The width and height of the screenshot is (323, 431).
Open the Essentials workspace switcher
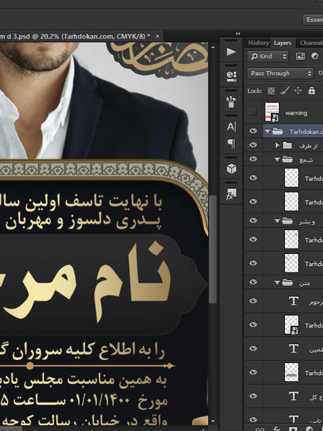pyautogui.click(x=313, y=20)
